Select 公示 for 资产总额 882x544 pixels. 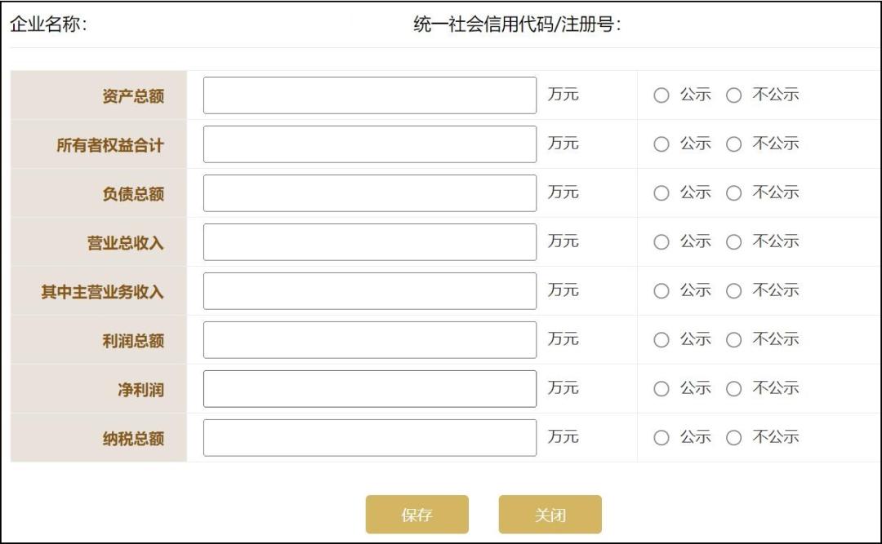point(661,95)
